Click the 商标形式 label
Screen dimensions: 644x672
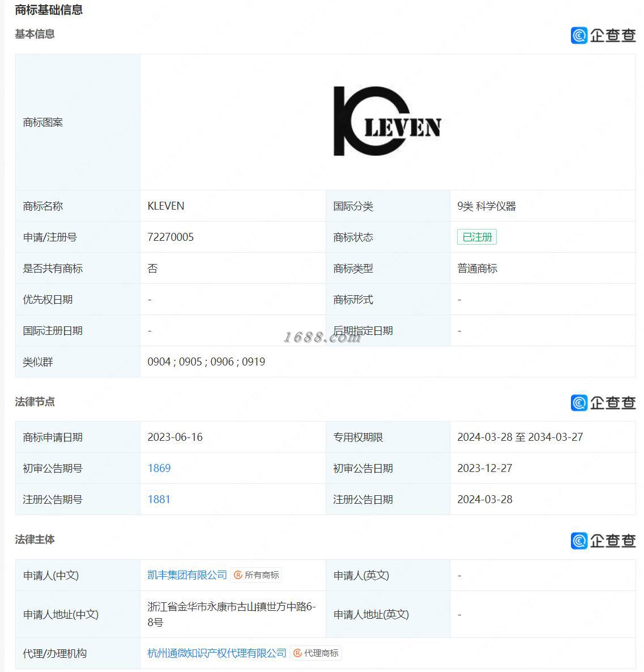pyautogui.click(x=353, y=300)
